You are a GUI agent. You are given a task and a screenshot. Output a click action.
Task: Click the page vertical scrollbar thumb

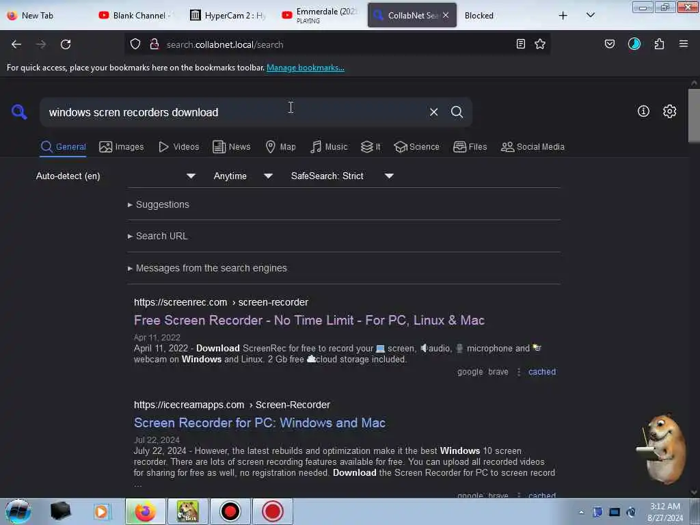tap(694, 116)
